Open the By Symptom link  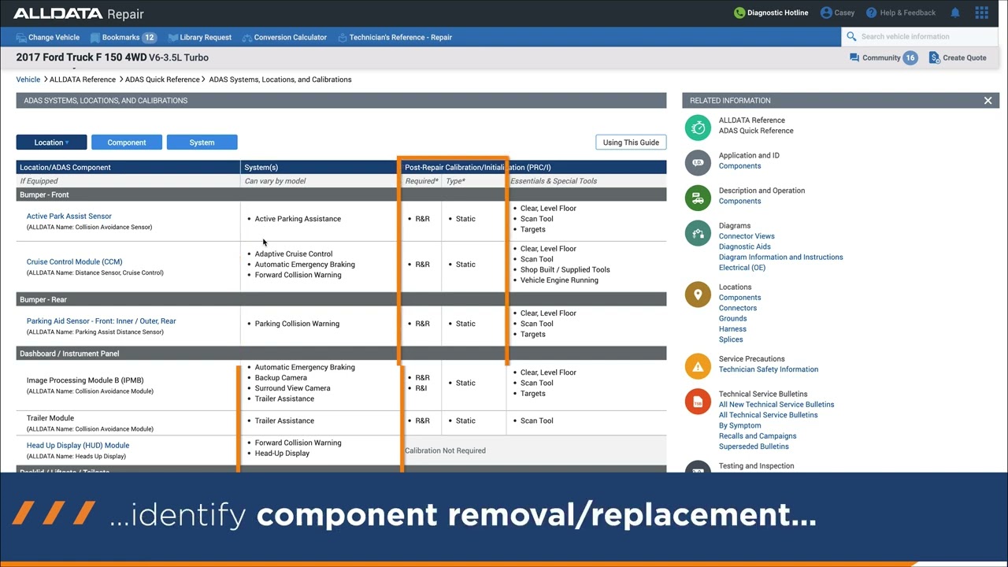(740, 425)
